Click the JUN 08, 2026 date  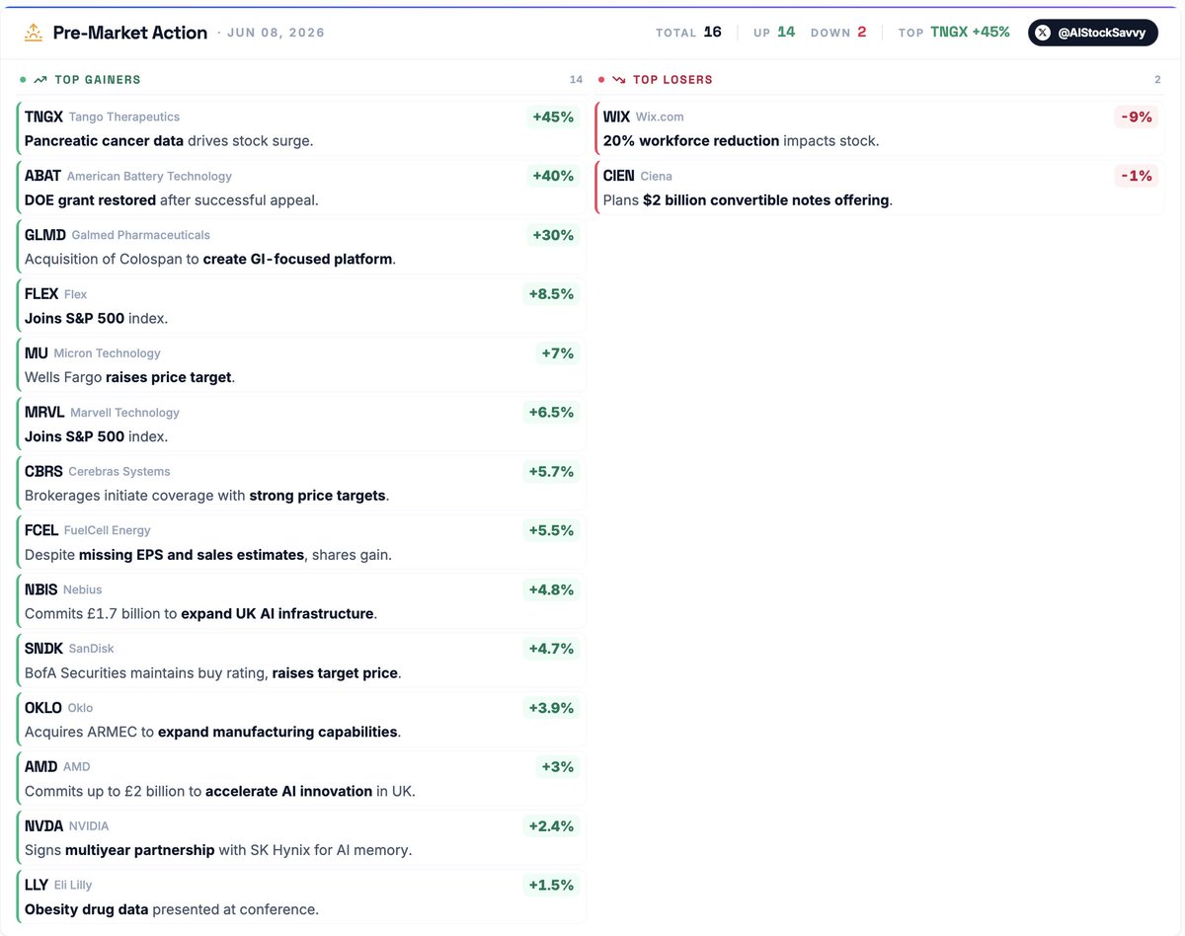276,33
